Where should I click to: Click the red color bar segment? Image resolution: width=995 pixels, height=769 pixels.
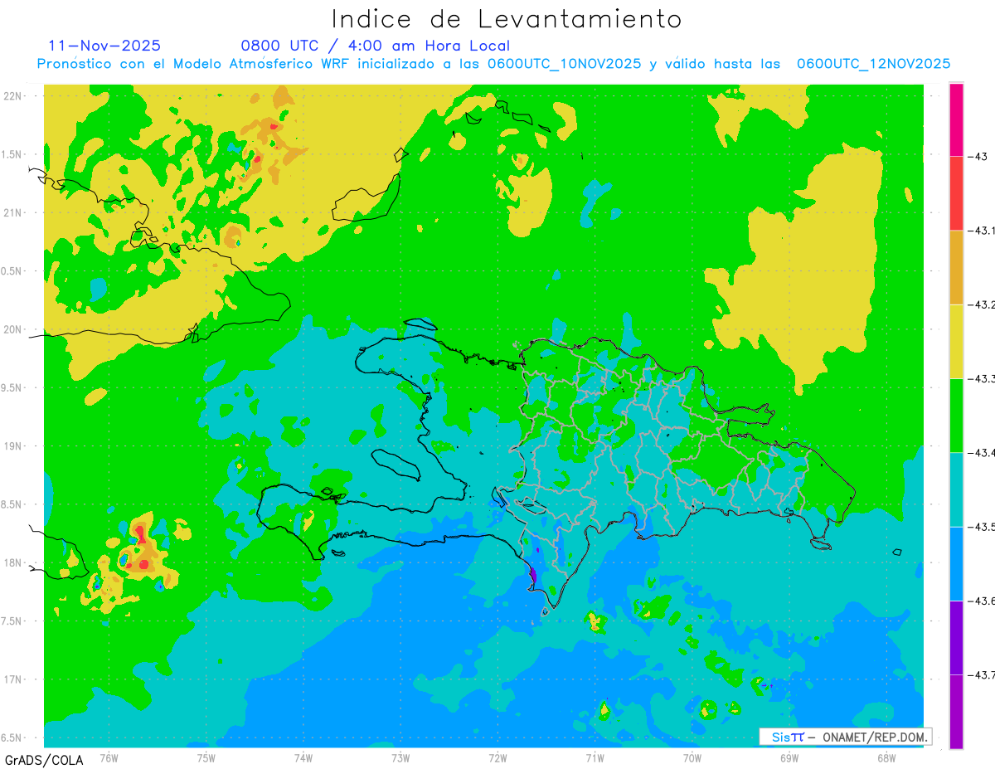tap(956, 193)
